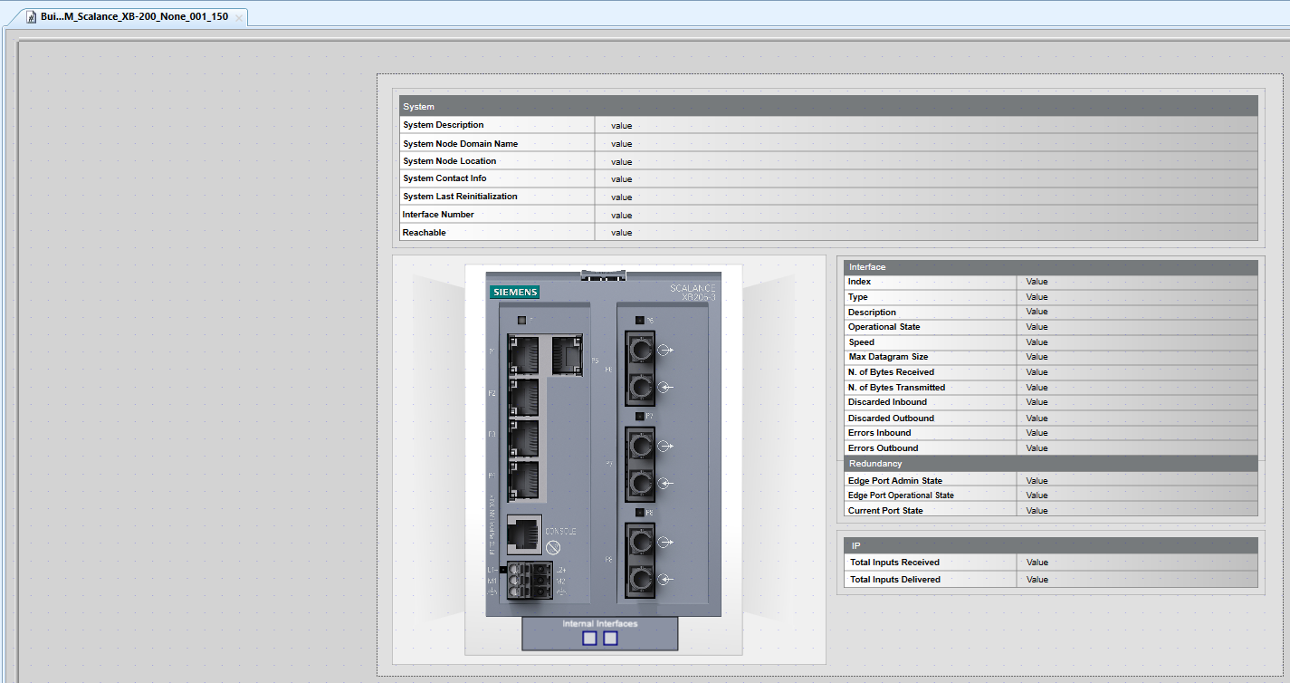This screenshot has width=1290, height=683.
Task: Click the first Internal Interfaces indicator square
Action: tap(590, 638)
